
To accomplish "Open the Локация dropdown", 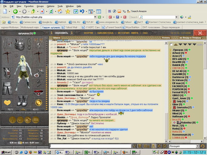I will point(198,146).
